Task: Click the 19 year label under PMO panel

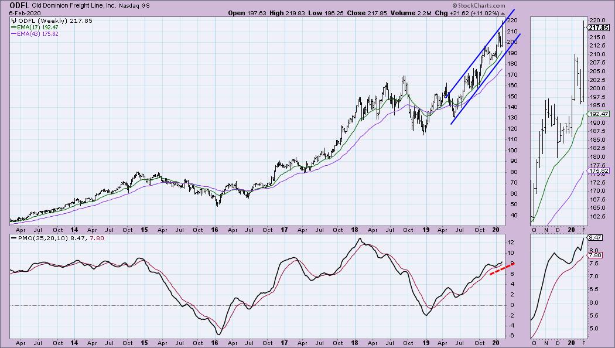Action: coord(426,343)
